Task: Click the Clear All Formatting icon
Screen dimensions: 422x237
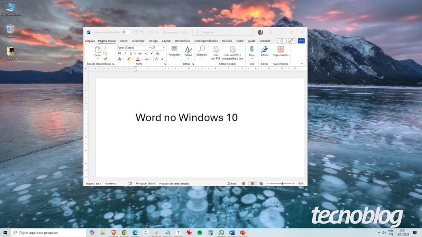Action: (x=158, y=53)
